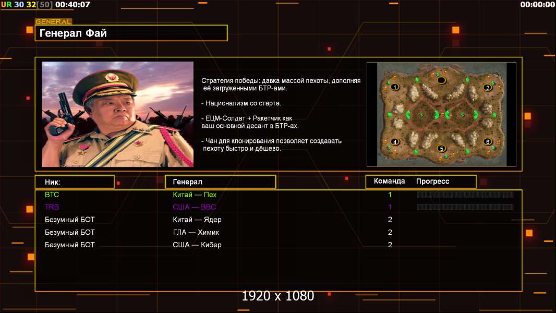Click the 'Генерал Фай' title box
The height and width of the screenshot is (313, 556).
click(x=131, y=33)
